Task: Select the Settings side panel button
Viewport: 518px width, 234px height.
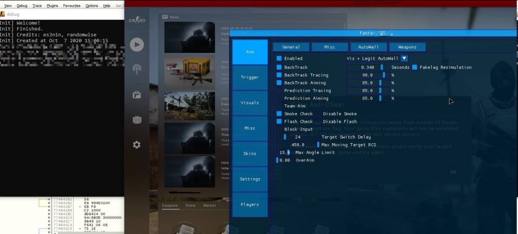Action: 250,179
